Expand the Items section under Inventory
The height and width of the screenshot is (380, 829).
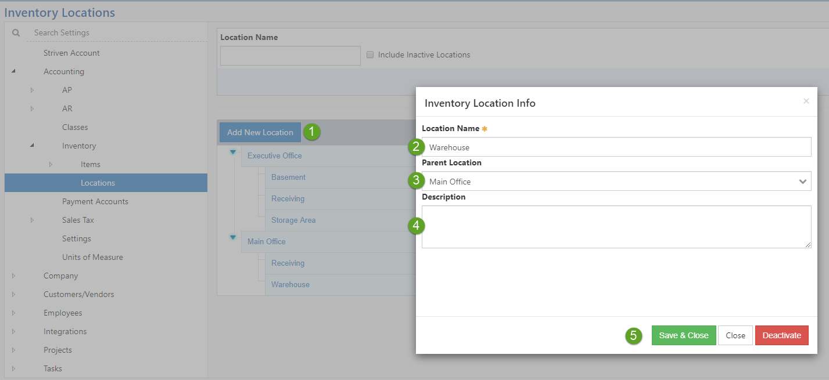pos(51,164)
